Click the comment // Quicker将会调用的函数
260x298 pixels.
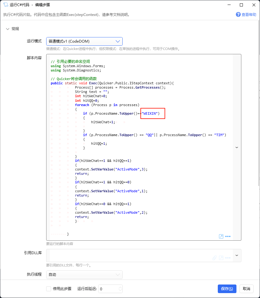74,79
